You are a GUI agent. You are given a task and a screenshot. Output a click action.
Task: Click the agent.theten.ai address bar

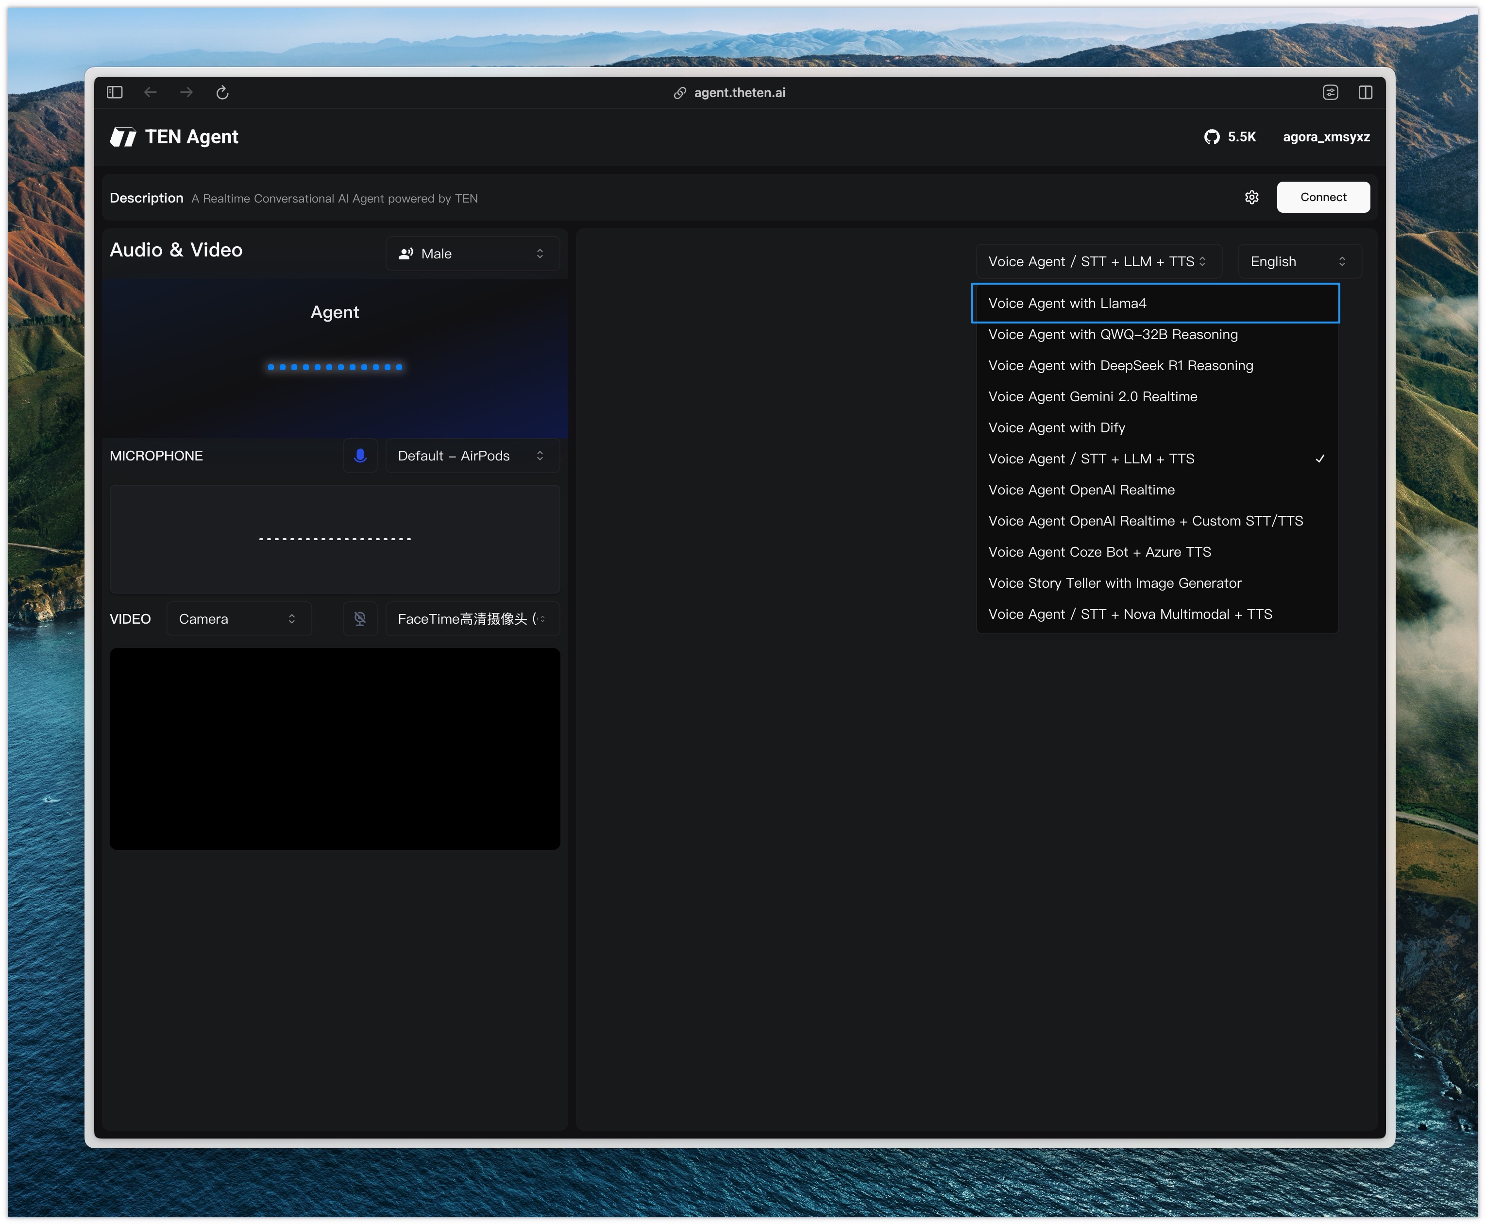(x=739, y=92)
